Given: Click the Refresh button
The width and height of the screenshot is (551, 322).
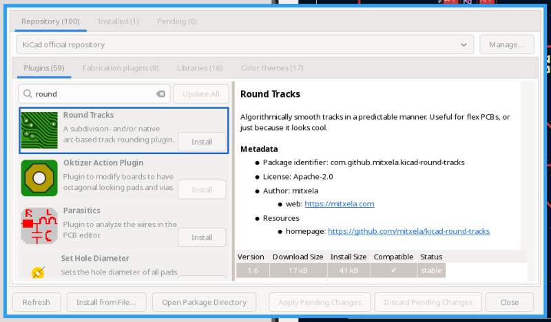Looking at the screenshot, I should click(37, 302).
